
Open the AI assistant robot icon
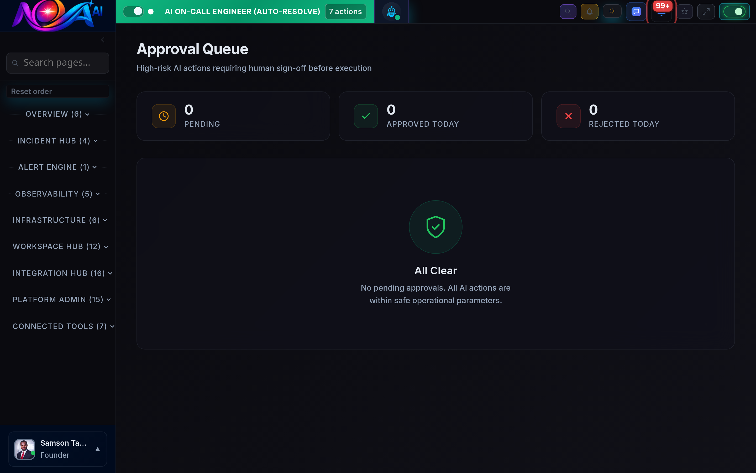click(391, 11)
